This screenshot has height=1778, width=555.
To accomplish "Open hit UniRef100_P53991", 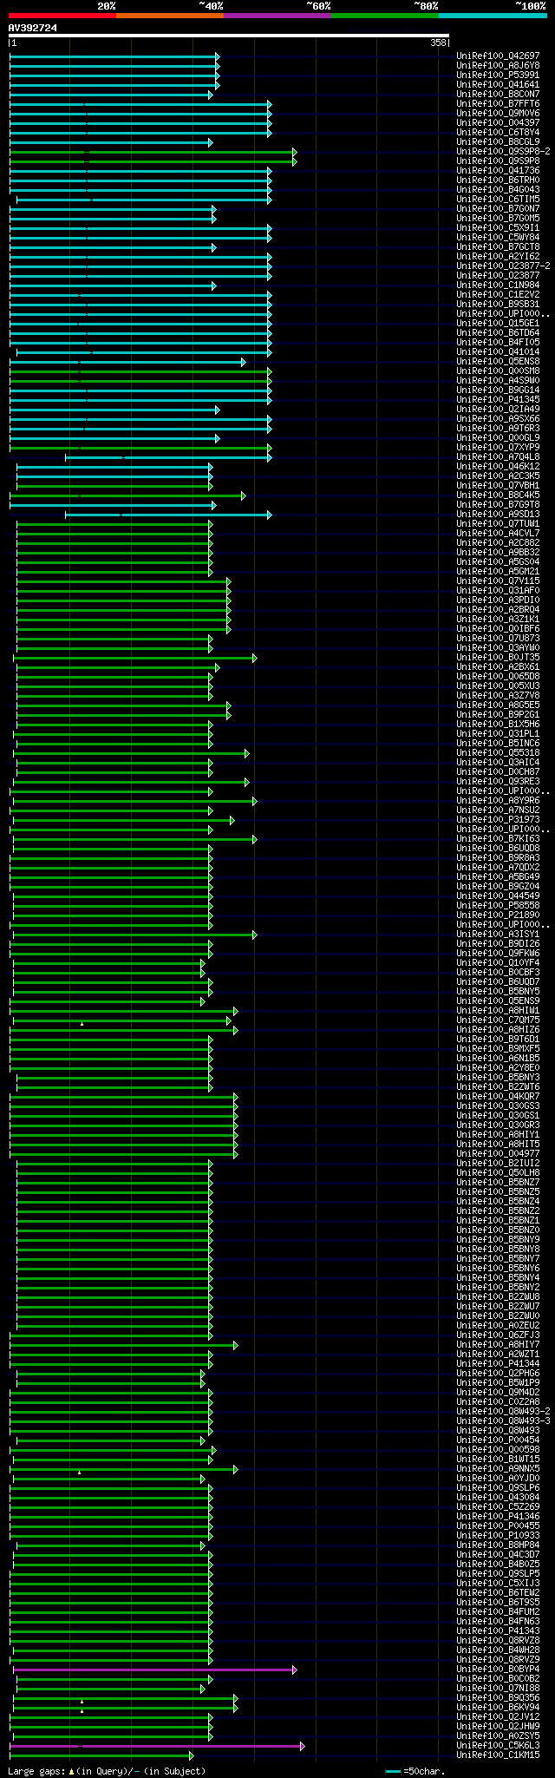I will pos(498,75).
